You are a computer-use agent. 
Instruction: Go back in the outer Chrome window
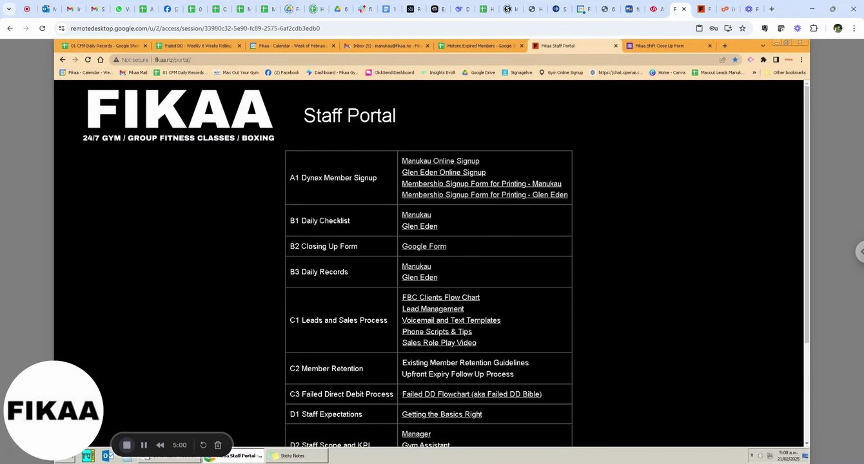(x=10, y=28)
